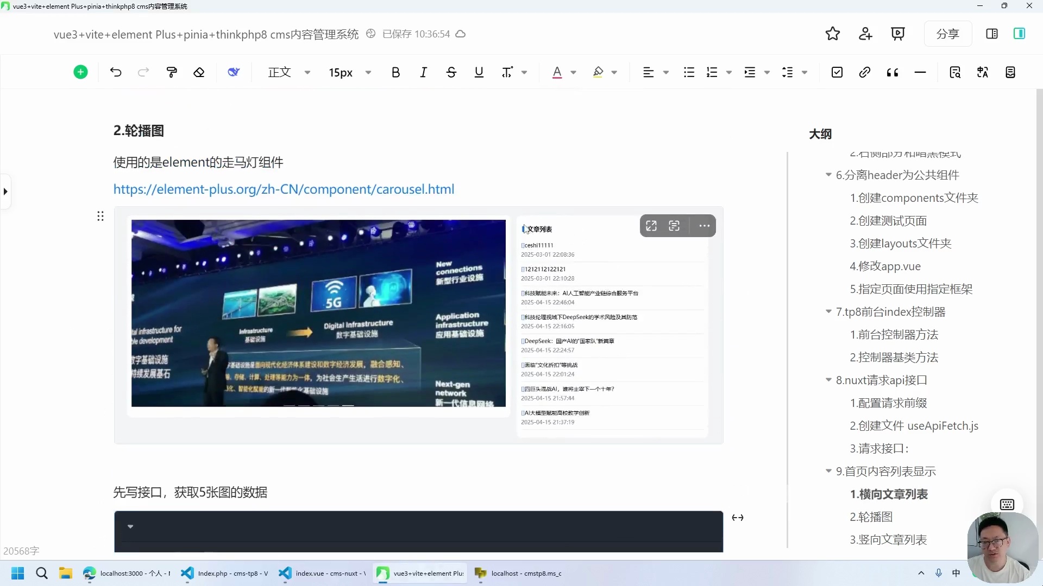
Task: Open the AI assistant icon in toolbar
Action: [x=234, y=72]
